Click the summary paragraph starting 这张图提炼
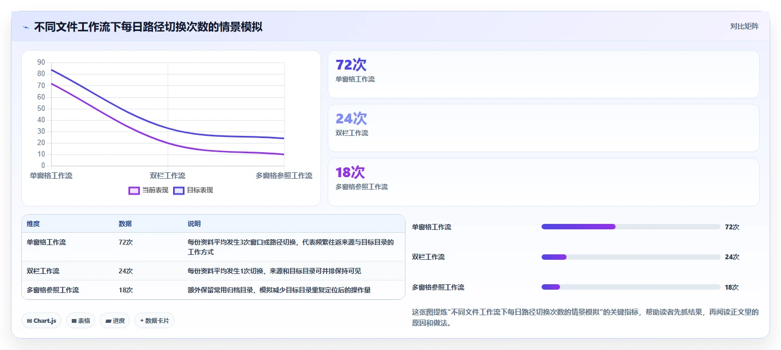This screenshot has width=781, height=350. point(585,317)
